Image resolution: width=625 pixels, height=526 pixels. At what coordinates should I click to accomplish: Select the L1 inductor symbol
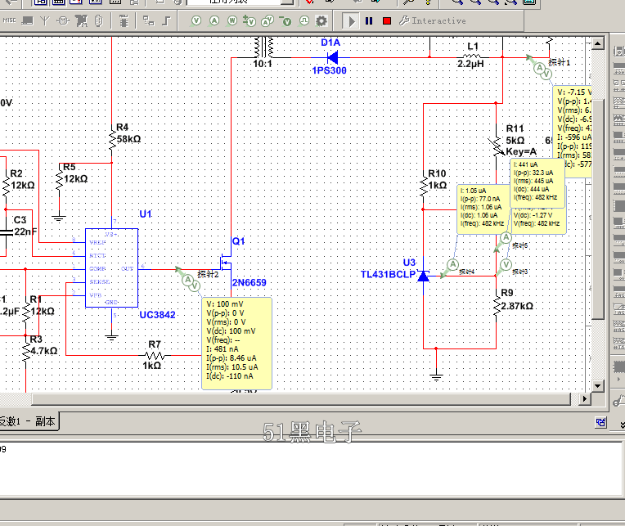point(472,56)
